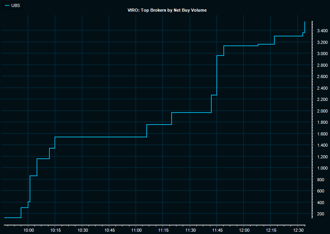Click the 10:45 tick label
The width and height of the screenshot is (330, 234).
click(109, 231)
